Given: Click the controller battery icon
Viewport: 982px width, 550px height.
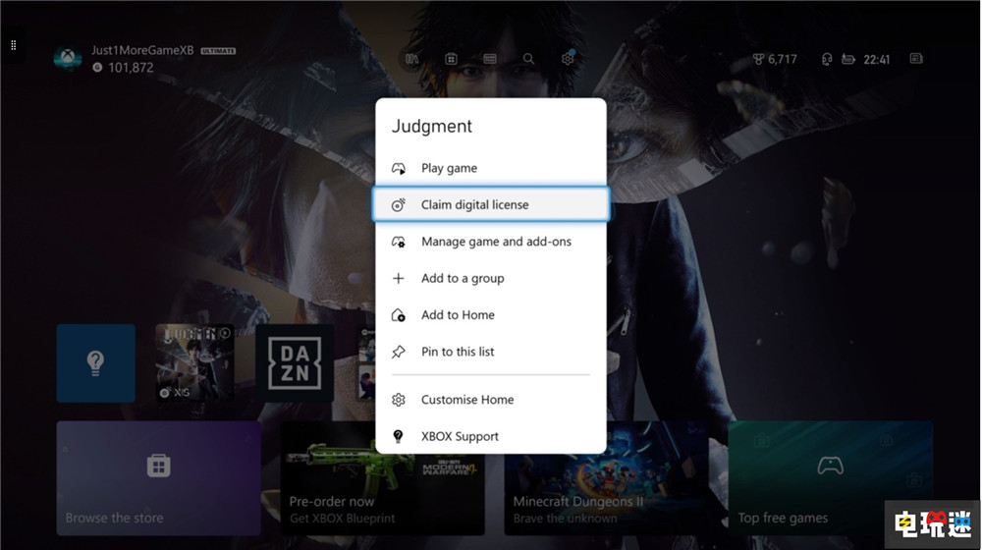Looking at the screenshot, I should click(848, 60).
